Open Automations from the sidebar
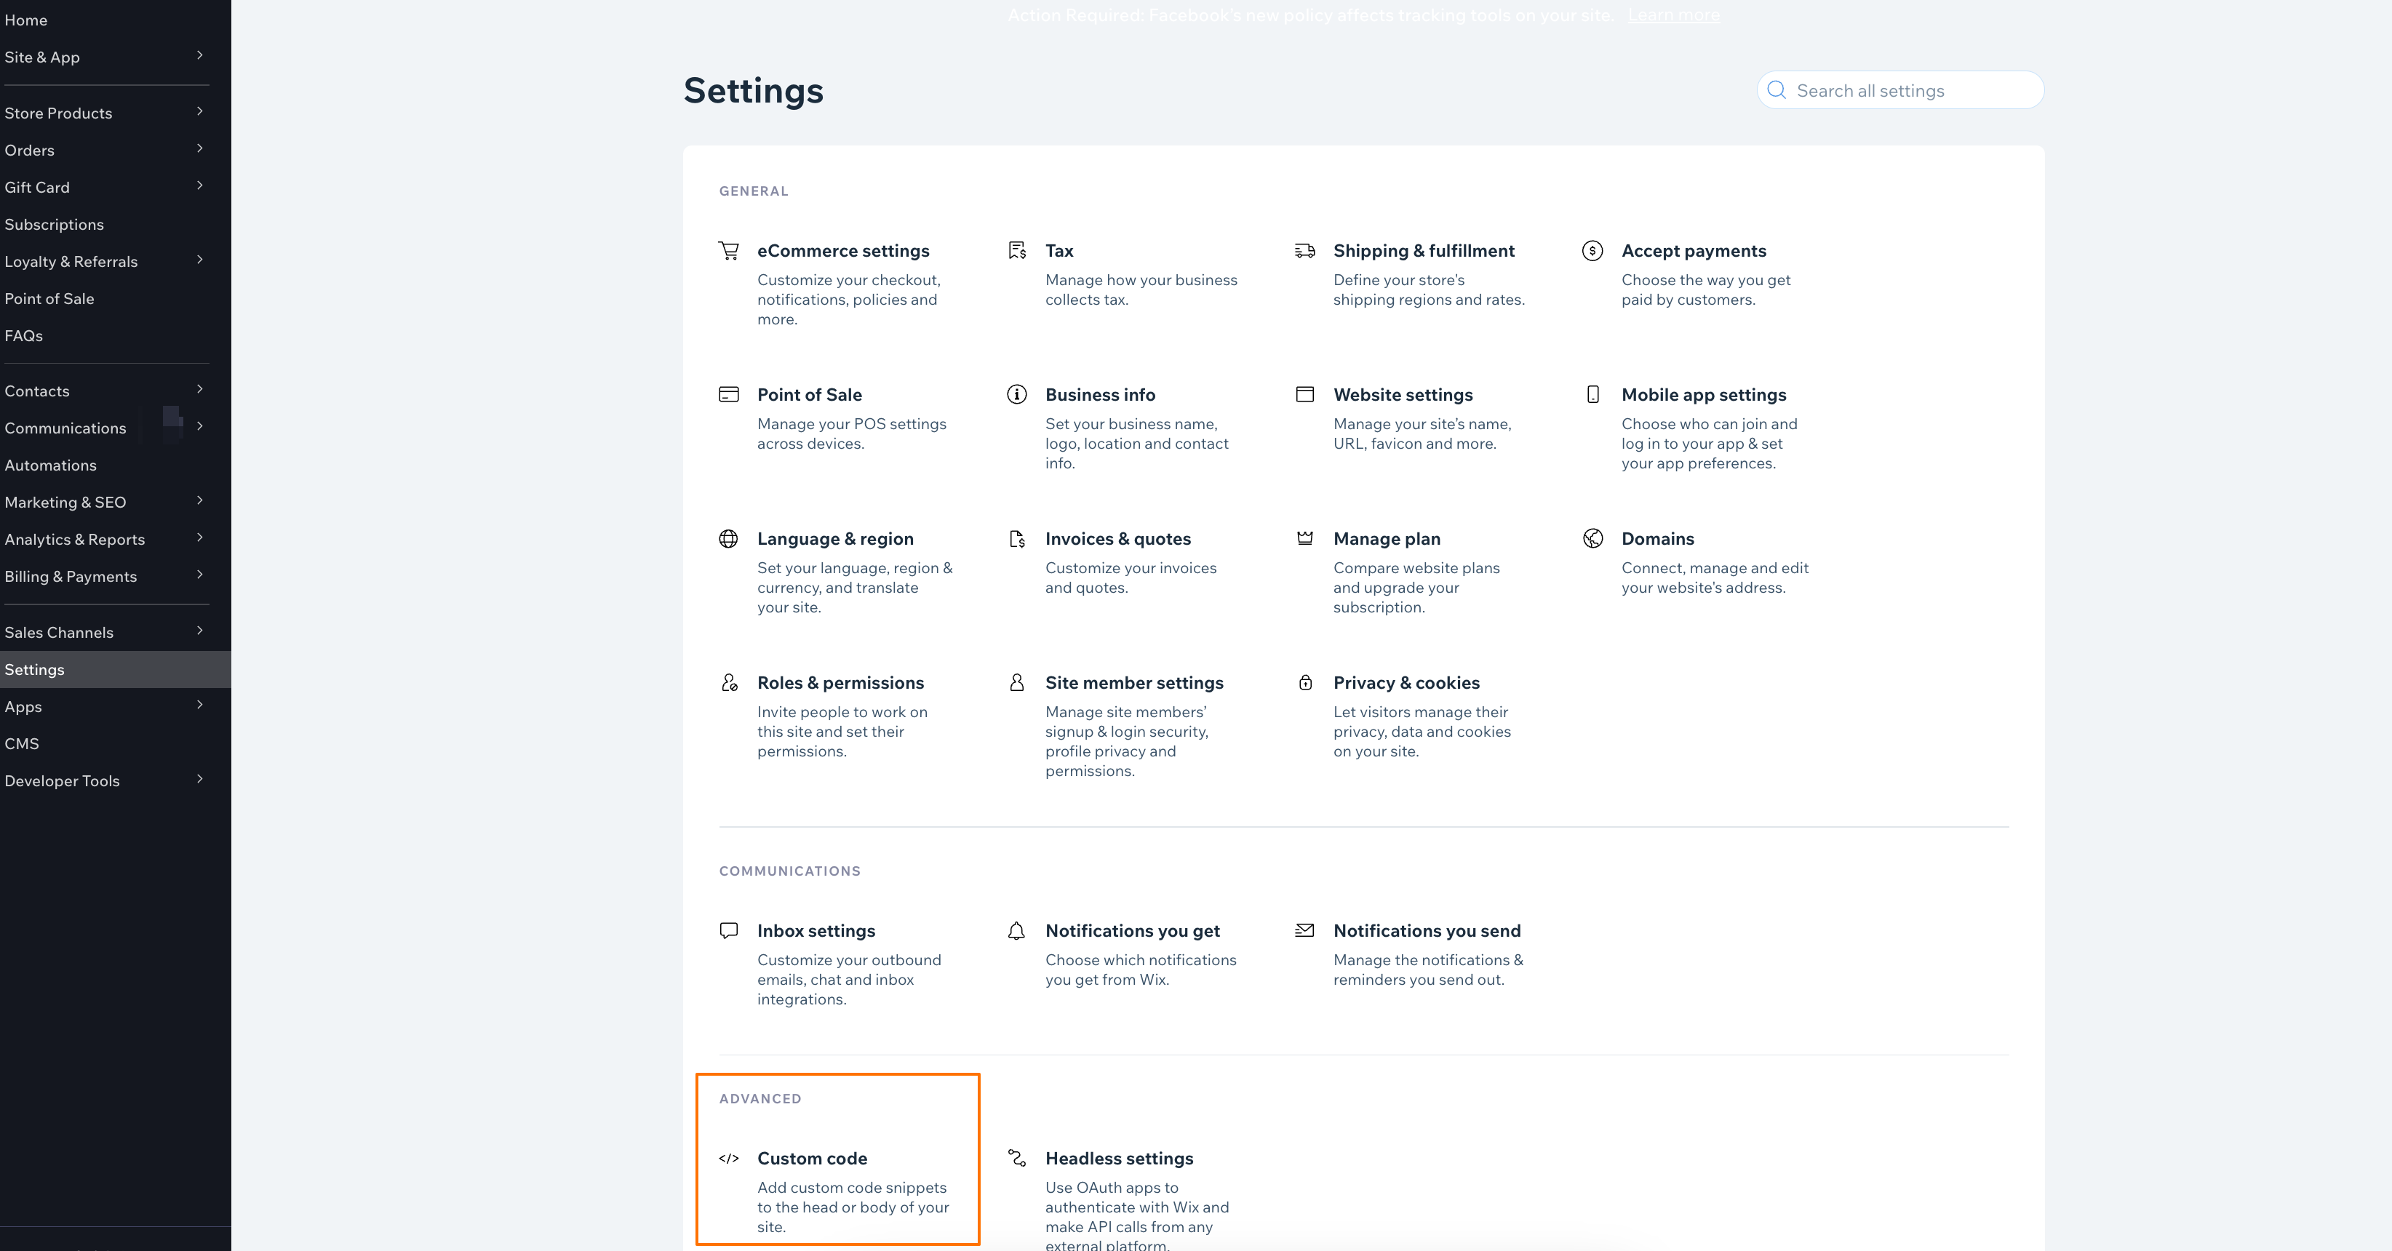This screenshot has width=2392, height=1251. pos(50,465)
